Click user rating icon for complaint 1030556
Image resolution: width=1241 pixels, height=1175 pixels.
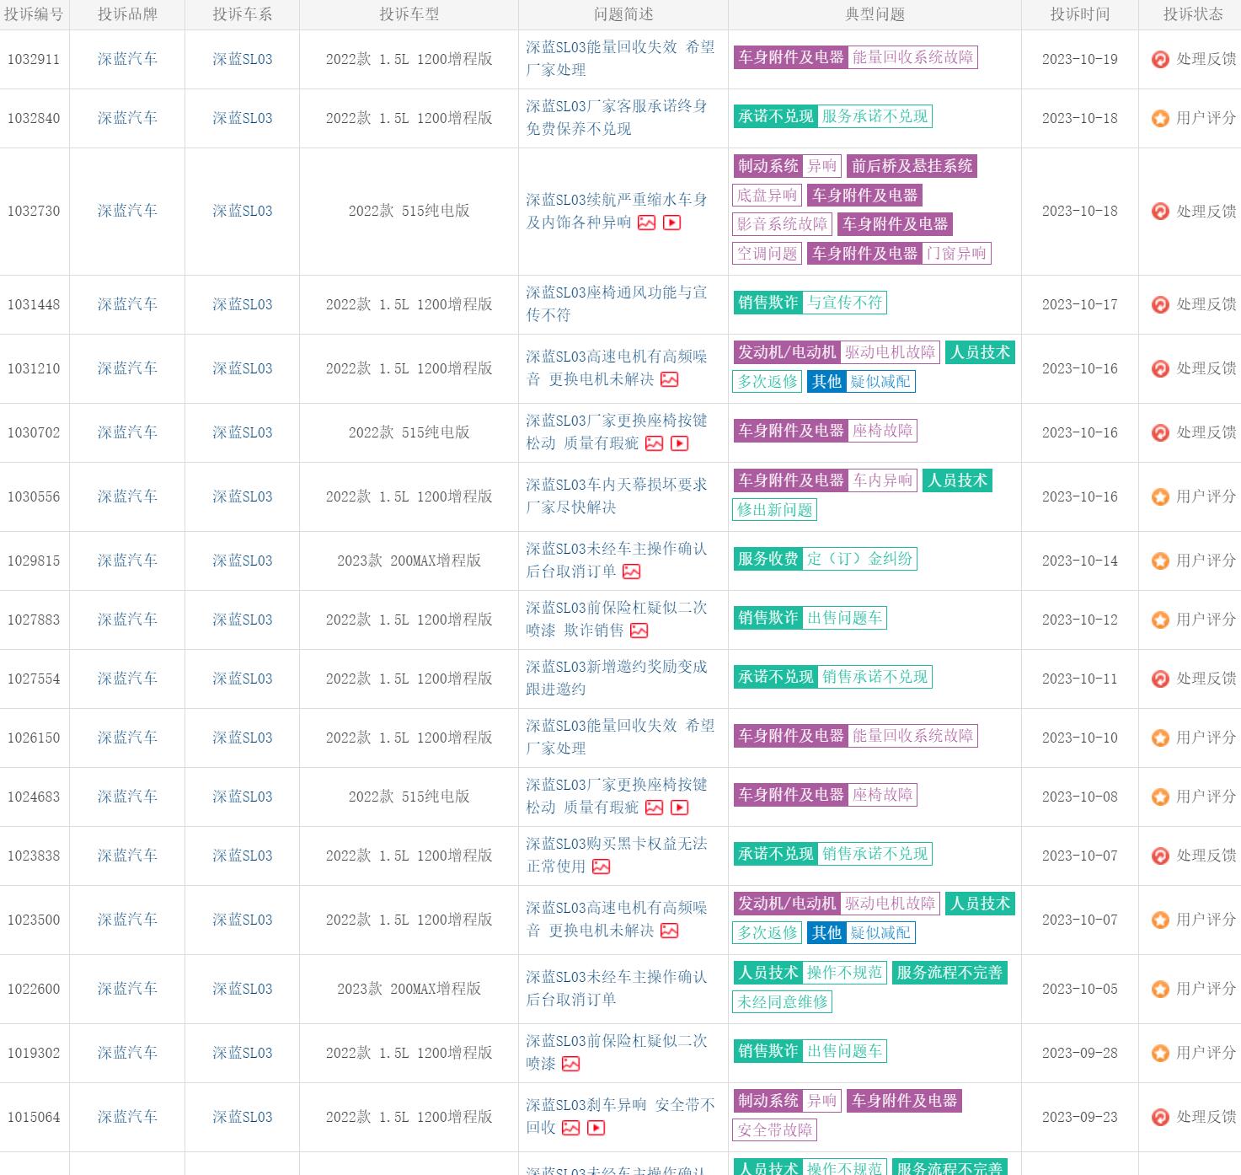pos(1160,496)
